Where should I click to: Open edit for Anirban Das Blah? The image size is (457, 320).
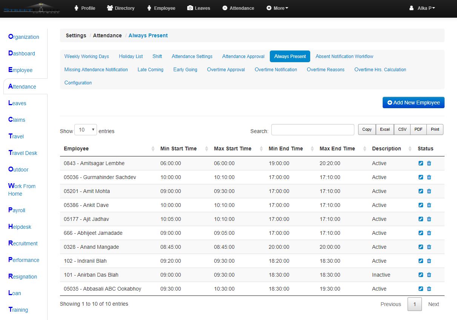pyautogui.click(x=421, y=275)
